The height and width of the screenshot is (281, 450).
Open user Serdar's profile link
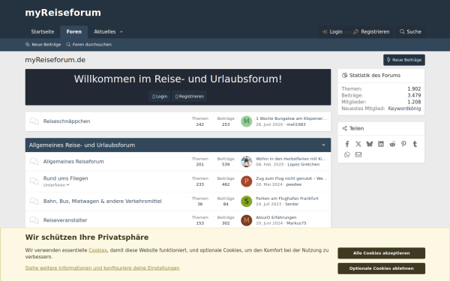(x=292, y=204)
